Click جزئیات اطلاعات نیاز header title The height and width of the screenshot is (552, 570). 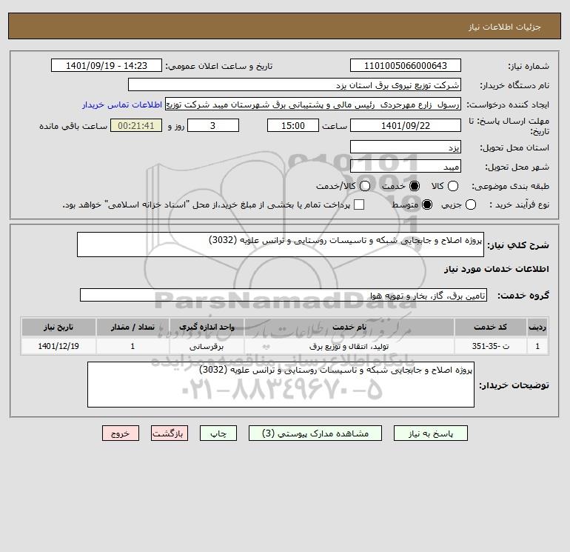505,27
